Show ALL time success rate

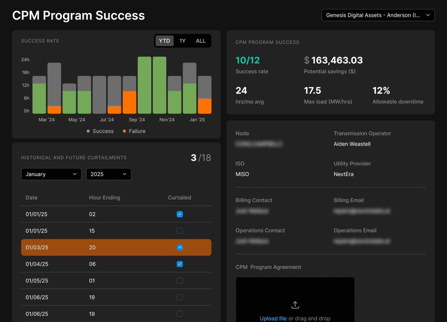click(200, 41)
